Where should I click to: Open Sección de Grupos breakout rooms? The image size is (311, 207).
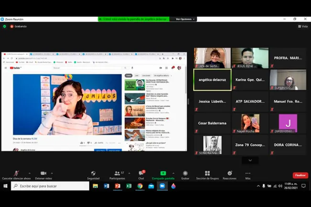pos(207,174)
